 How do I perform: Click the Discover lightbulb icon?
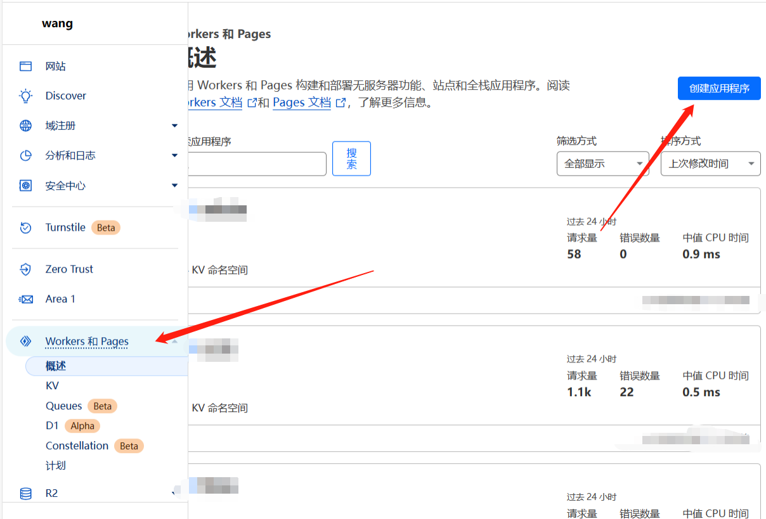(25, 96)
